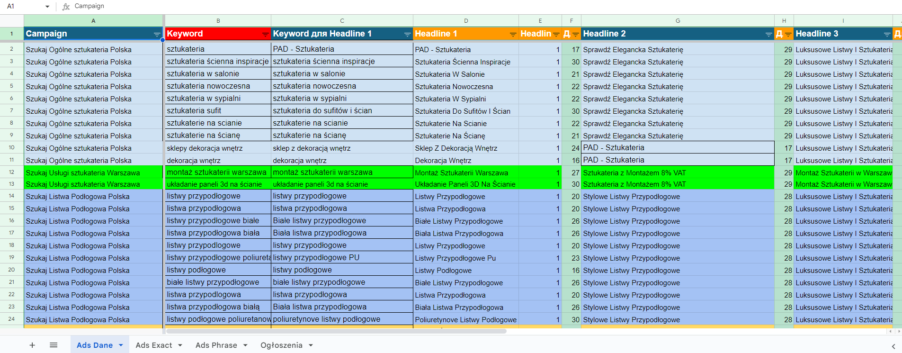Select cell 'Dekoracja Wnętrz' in Headline 1 column
The width and height of the screenshot is (902, 353).
[466, 160]
